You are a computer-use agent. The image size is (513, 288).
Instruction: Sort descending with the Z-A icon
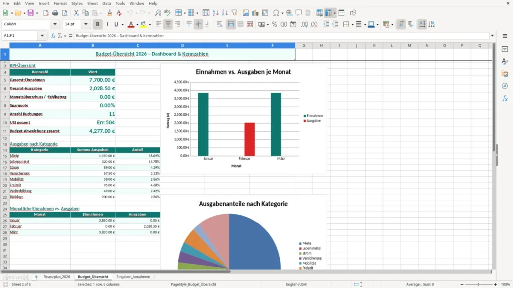click(x=225, y=13)
